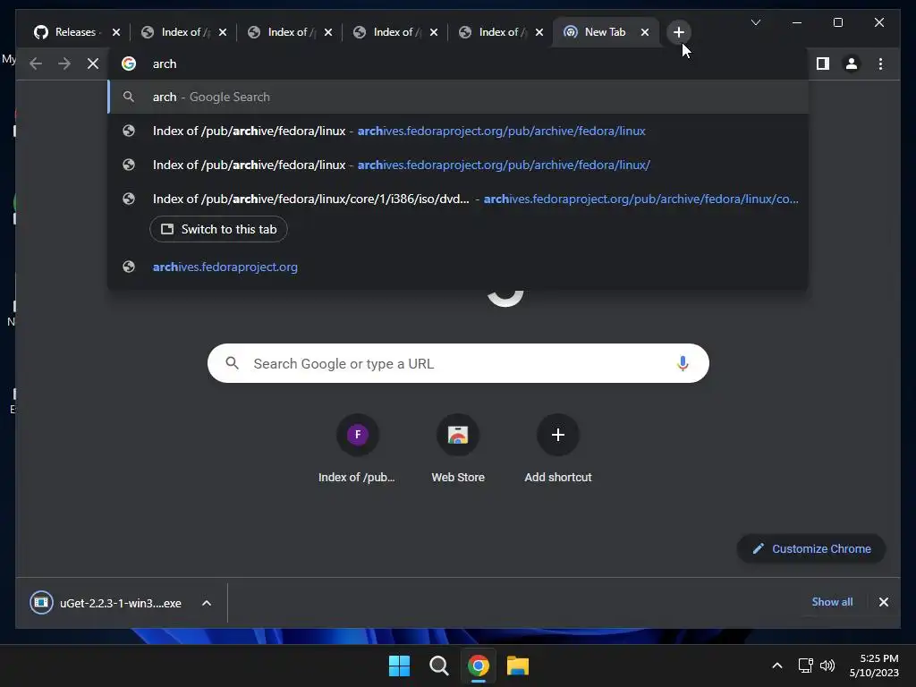Close the second Index of tab
The width and height of the screenshot is (916, 687).
pyautogui.click(x=327, y=32)
